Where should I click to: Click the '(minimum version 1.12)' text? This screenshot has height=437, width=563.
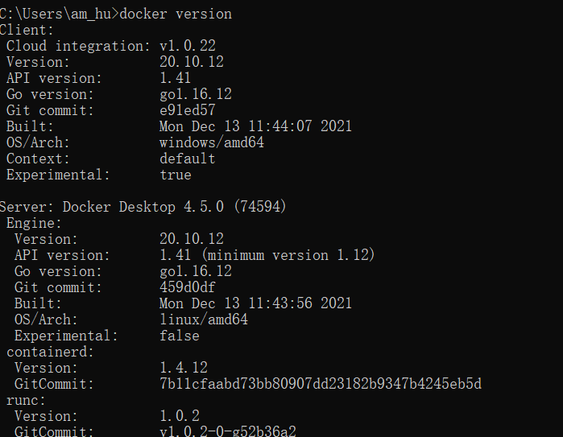pos(288,255)
